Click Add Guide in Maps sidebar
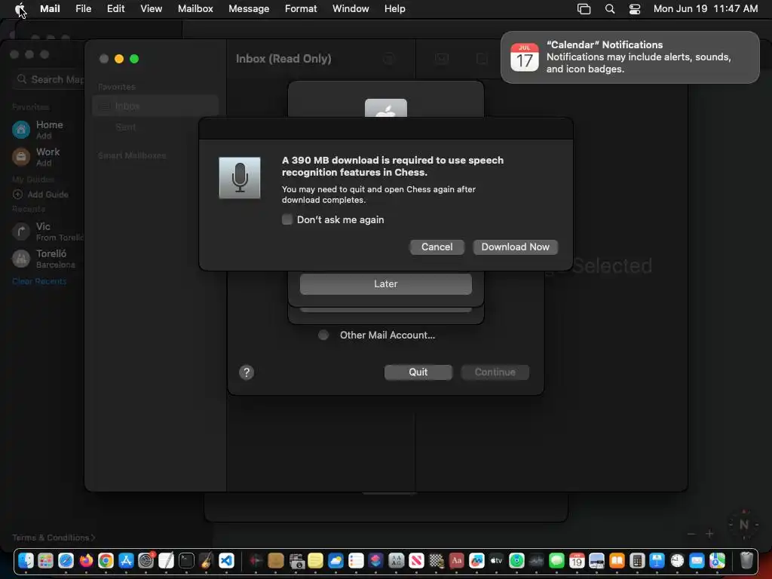Viewport: 772px width, 579px height. pos(41,195)
